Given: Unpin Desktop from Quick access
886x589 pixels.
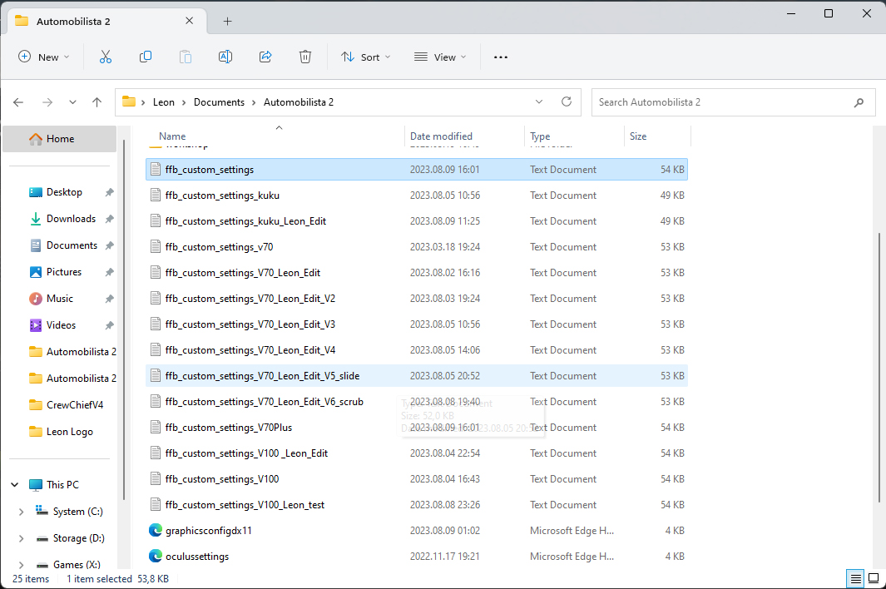Looking at the screenshot, I should click(109, 192).
